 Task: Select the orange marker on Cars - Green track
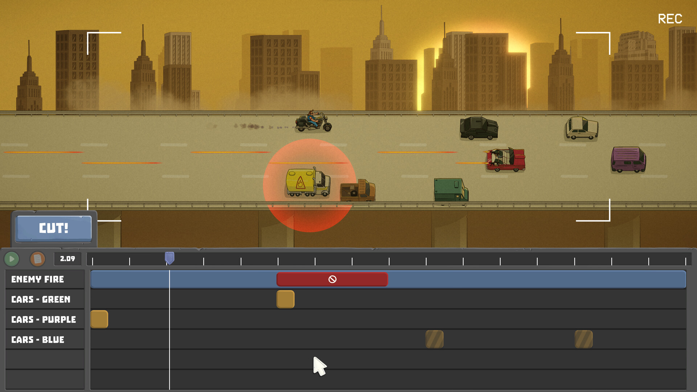point(285,299)
